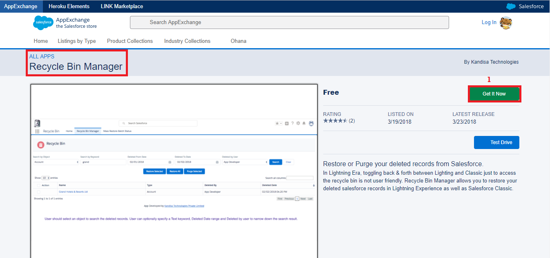Image resolution: width=550 pixels, height=258 pixels.
Task: Open the AppExchange tab
Action: coord(21,7)
